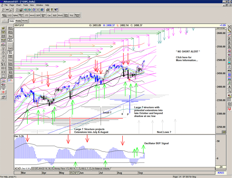Screen dimensions: 232x178
Task: Select the XTL tool in left panel
Action: (11, 81)
